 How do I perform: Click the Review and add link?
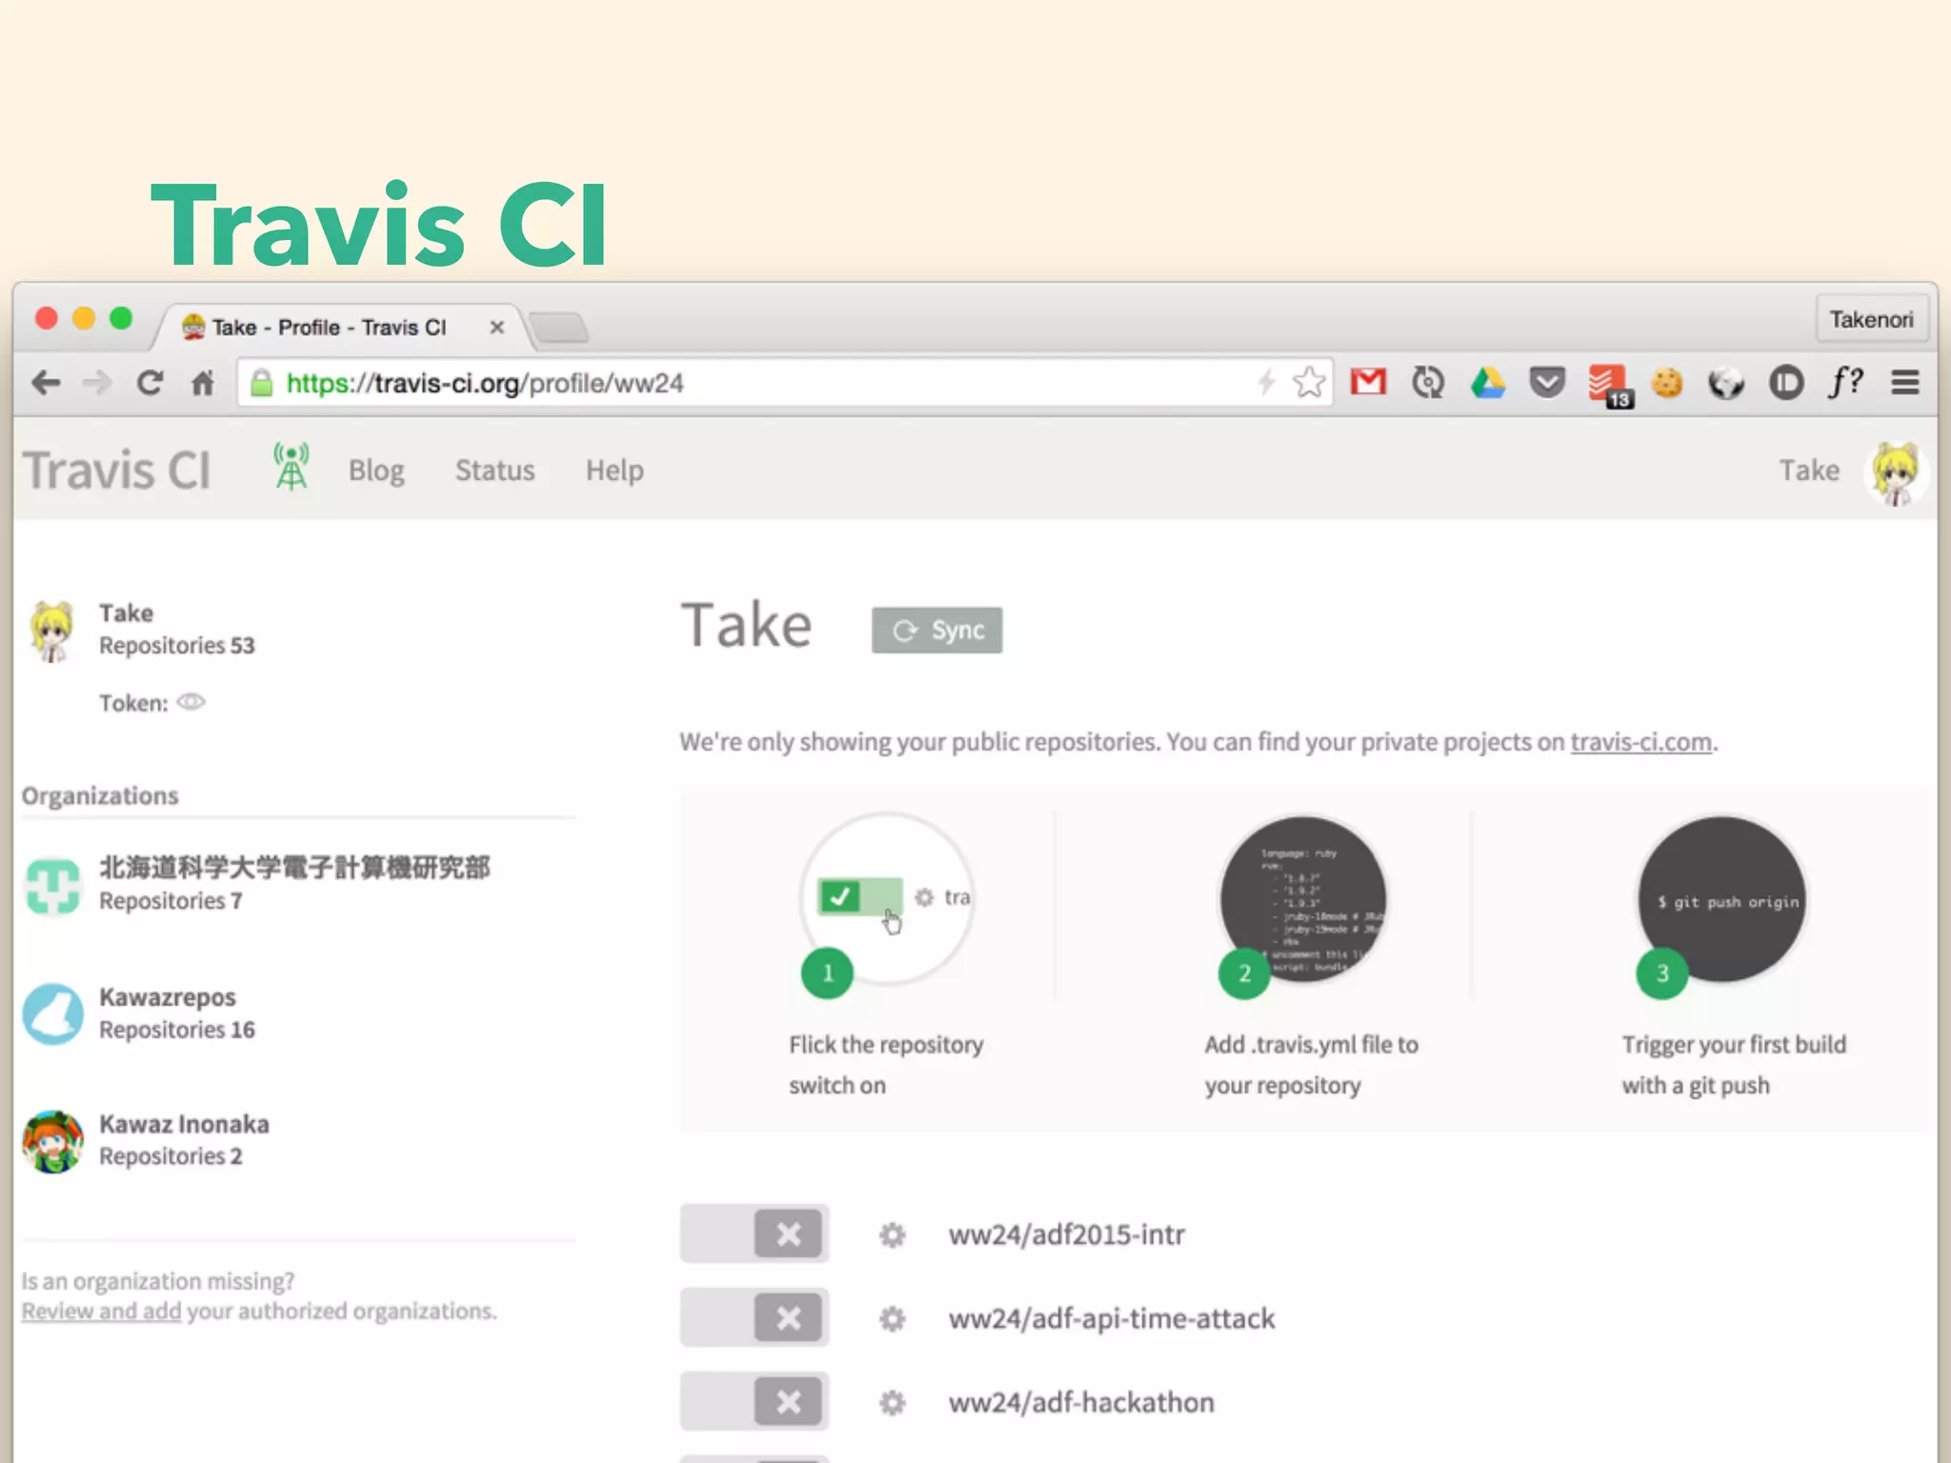101,1312
